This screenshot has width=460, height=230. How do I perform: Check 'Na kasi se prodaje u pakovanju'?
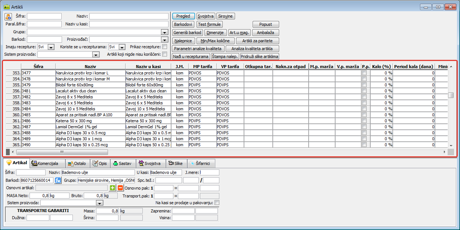pyautogui.click(x=217, y=203)
